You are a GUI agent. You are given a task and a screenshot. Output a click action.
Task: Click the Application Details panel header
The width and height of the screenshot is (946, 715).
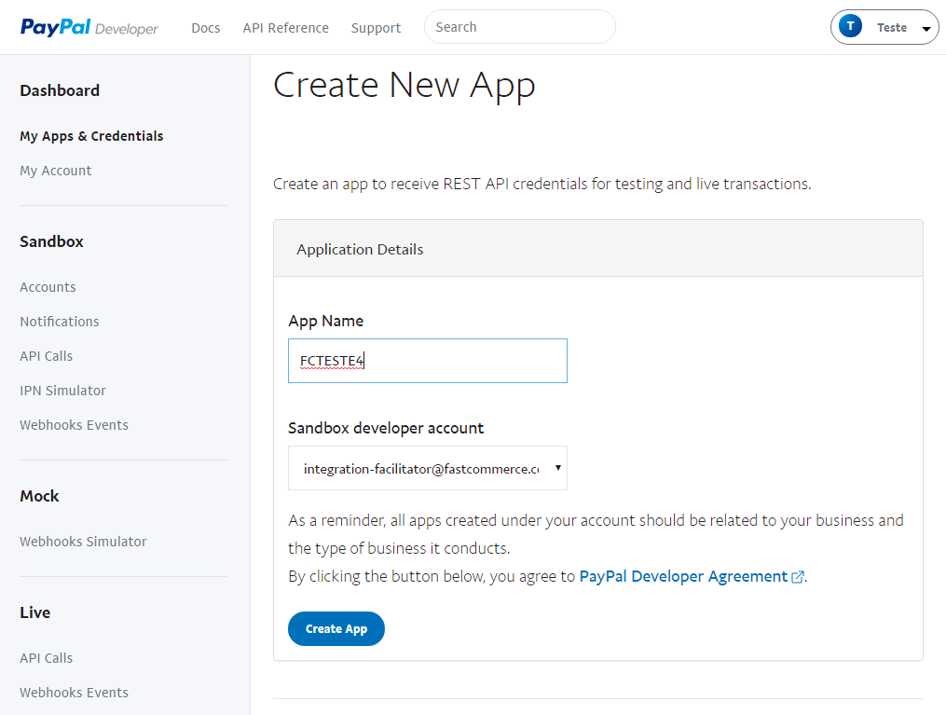pos(597,249)
